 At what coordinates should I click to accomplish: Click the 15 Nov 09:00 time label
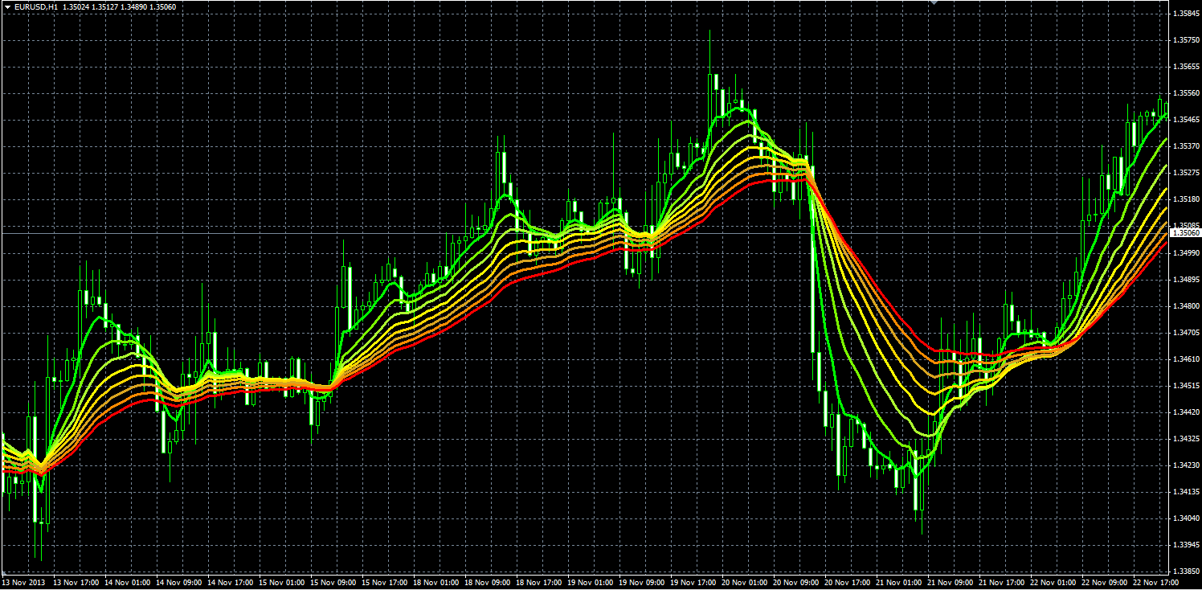coord(333,582)
